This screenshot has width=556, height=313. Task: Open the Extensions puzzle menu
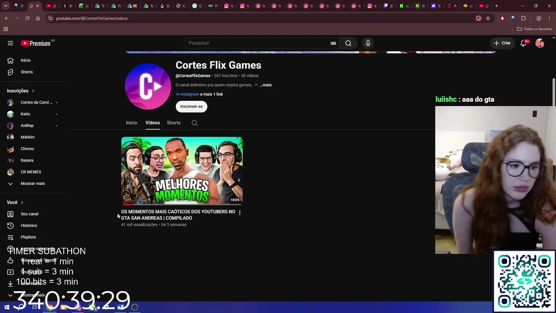click(523, 18)
